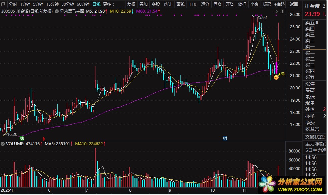Click the 2025年 timeline label
The width and height of the screenshot is (328, 195).
[7, 190]
